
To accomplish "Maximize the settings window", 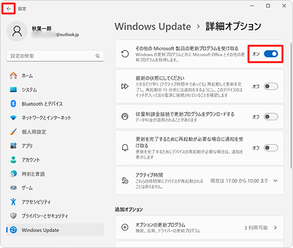I will tap(268, 6).
